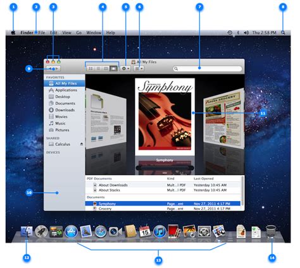
Task: Launch the App Store dock icon
Action: 72,232
